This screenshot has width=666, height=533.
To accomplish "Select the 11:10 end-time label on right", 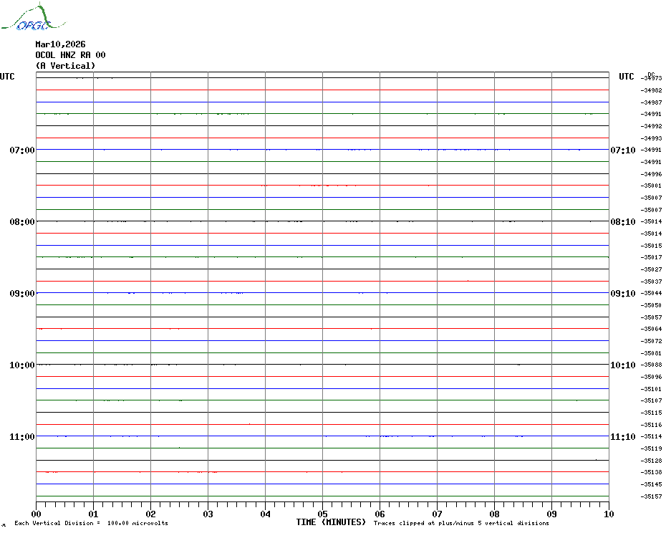I will coord(622,437).
